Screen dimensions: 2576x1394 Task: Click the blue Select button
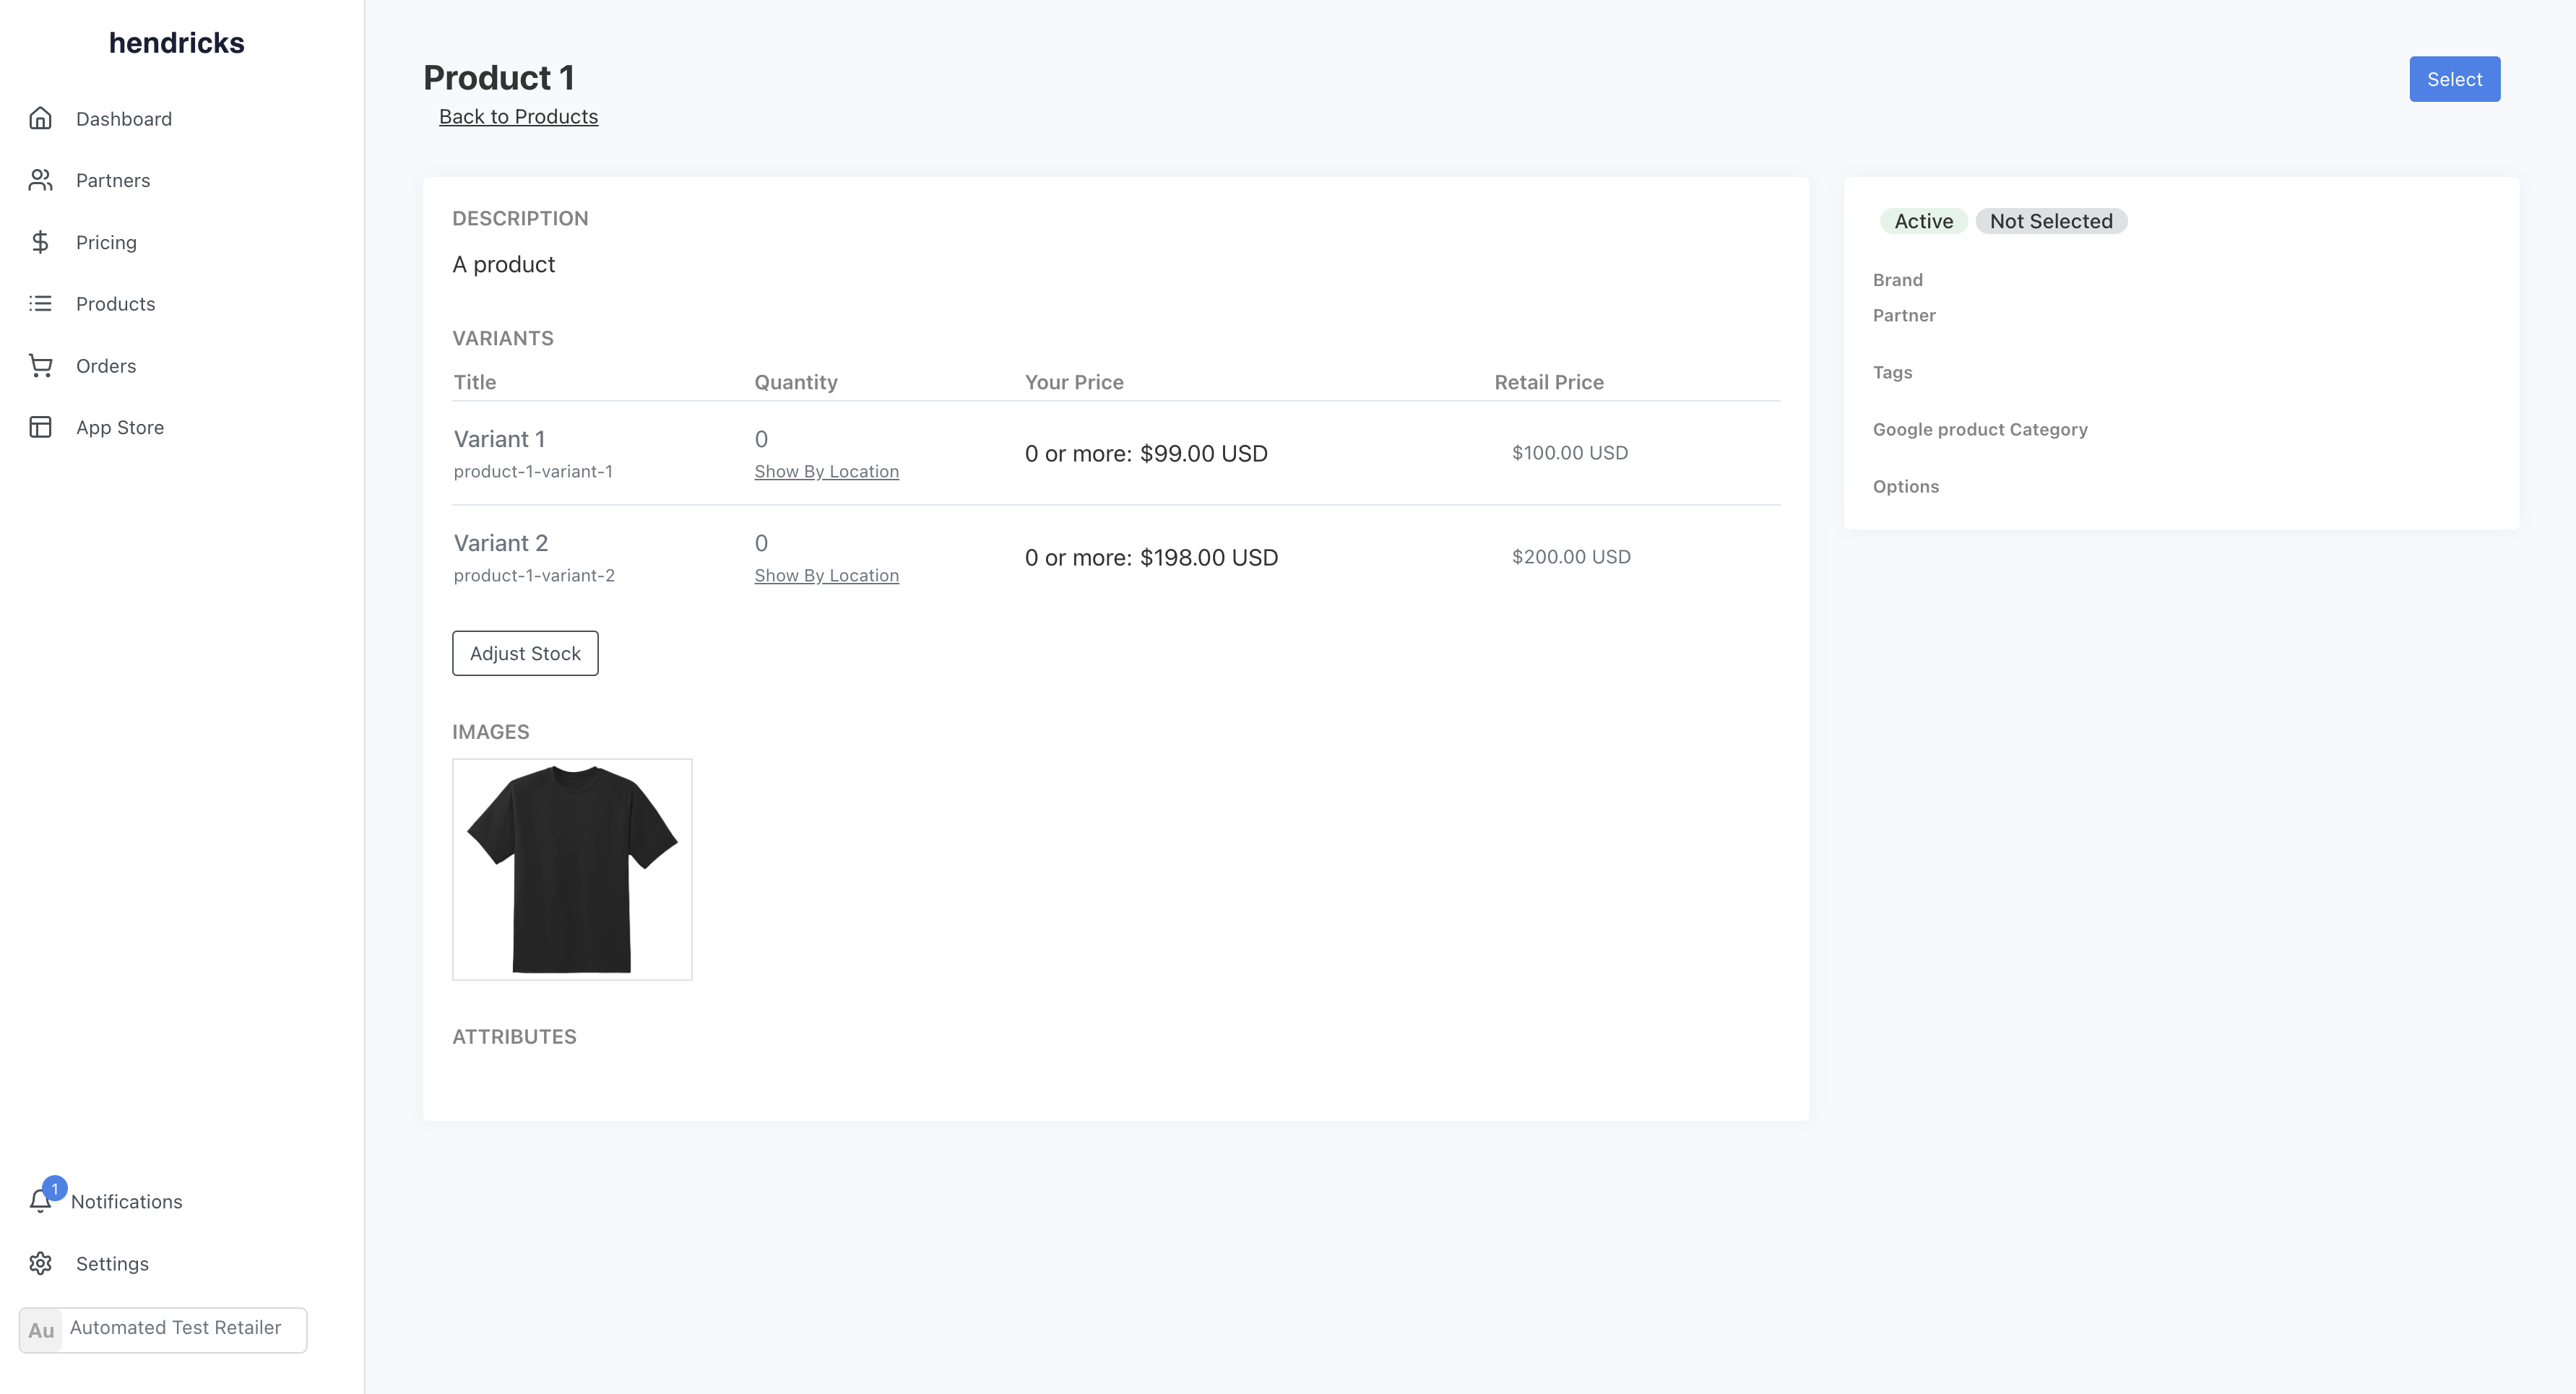click(2454, 79)
